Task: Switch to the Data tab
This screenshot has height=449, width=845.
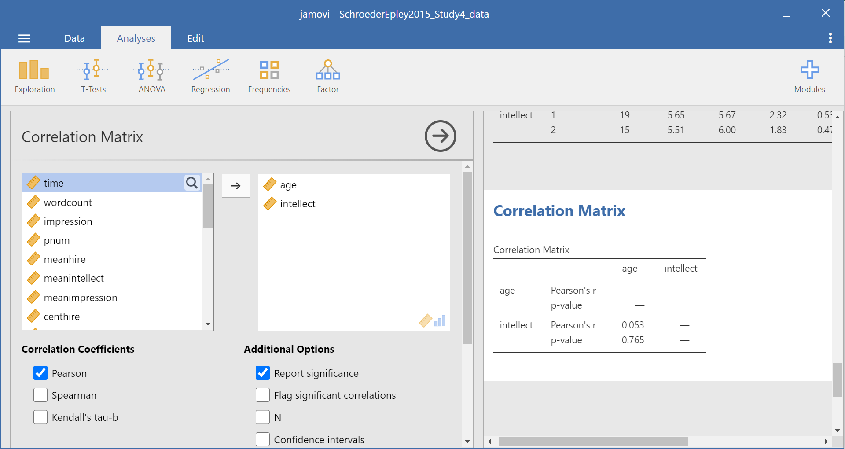Action: 74,38
